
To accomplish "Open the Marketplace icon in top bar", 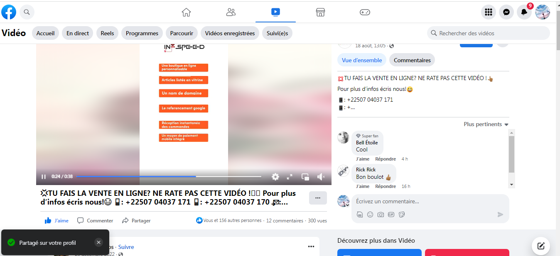I will [x=320, y=12].
